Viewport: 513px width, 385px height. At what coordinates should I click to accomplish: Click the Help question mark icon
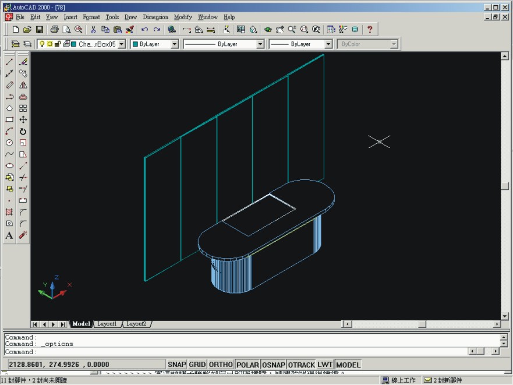coord(369,29)
